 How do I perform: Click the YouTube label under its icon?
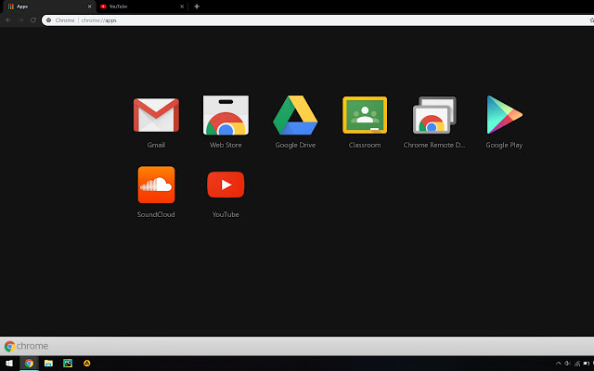[226, 214]
